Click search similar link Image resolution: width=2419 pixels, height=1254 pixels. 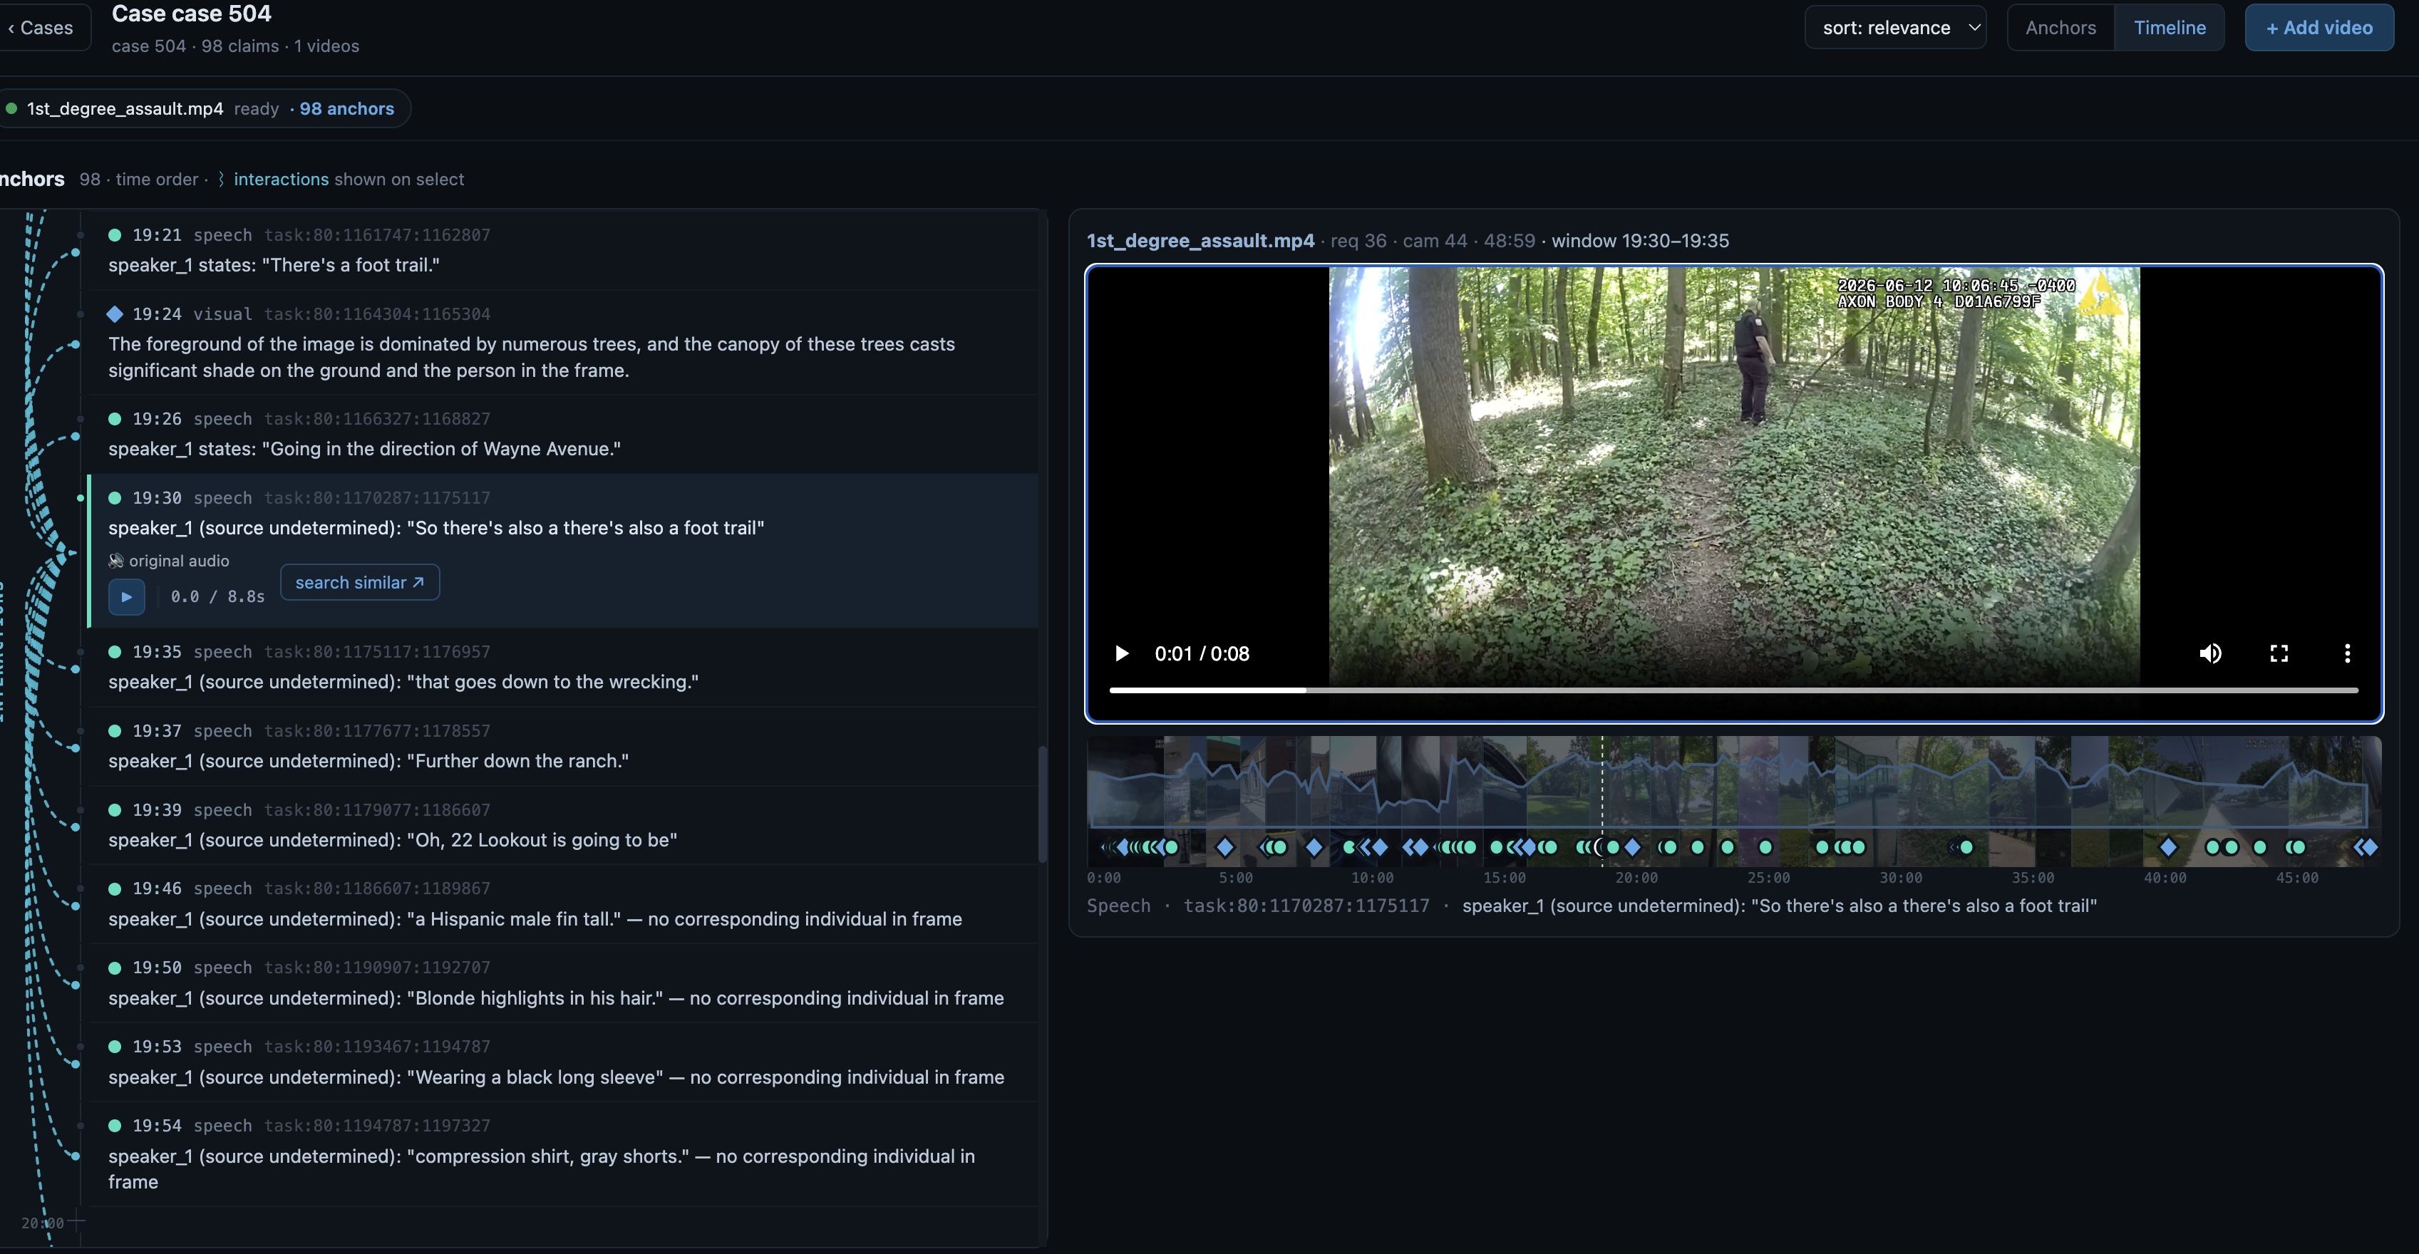click(x=360, y=582)
